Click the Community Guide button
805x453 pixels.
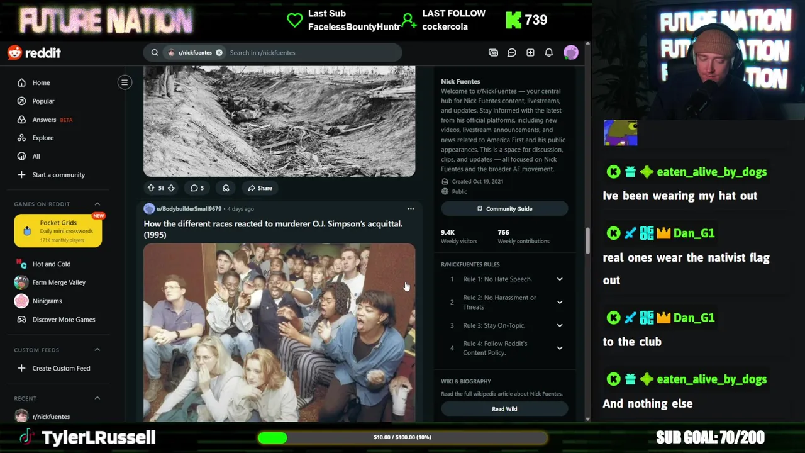click(504, 209)
